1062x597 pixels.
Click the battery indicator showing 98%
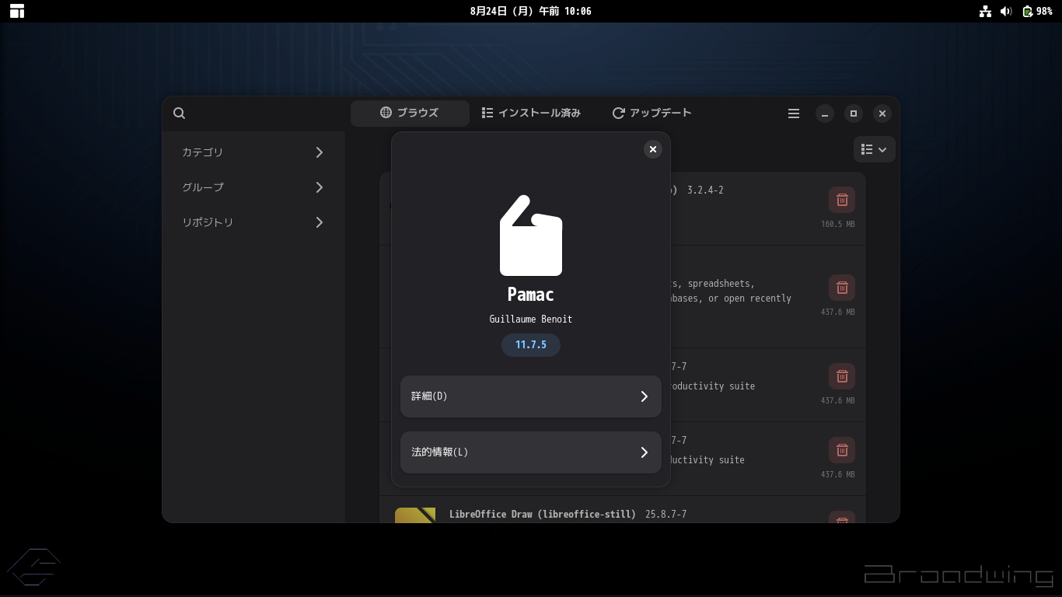coord(1037,11)
